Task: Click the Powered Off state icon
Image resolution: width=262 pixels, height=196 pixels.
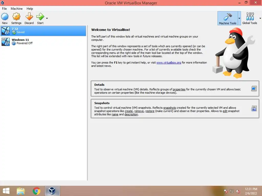Action: (14, 43)
